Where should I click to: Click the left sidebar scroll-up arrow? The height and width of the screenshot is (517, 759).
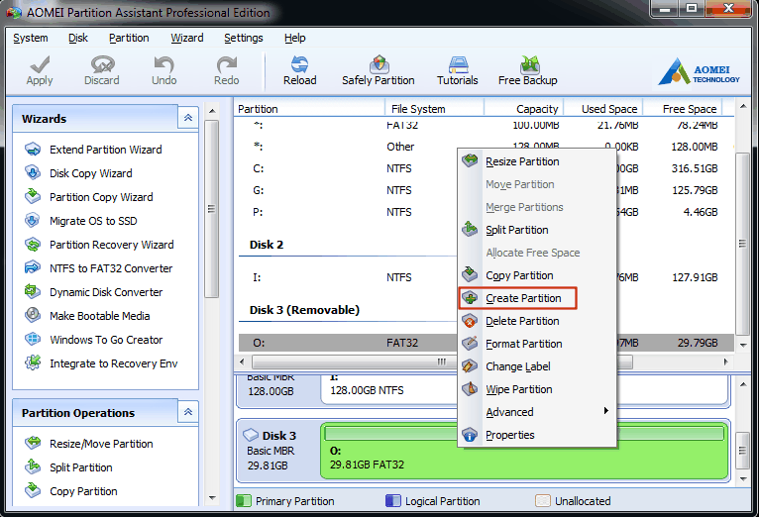coord(211,111)
